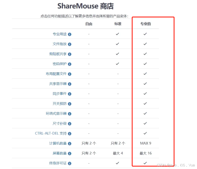The height and width of the screenshot is (169, 197).
Task: Click the 最大 4 cell
Action: [x=118, y=153]
